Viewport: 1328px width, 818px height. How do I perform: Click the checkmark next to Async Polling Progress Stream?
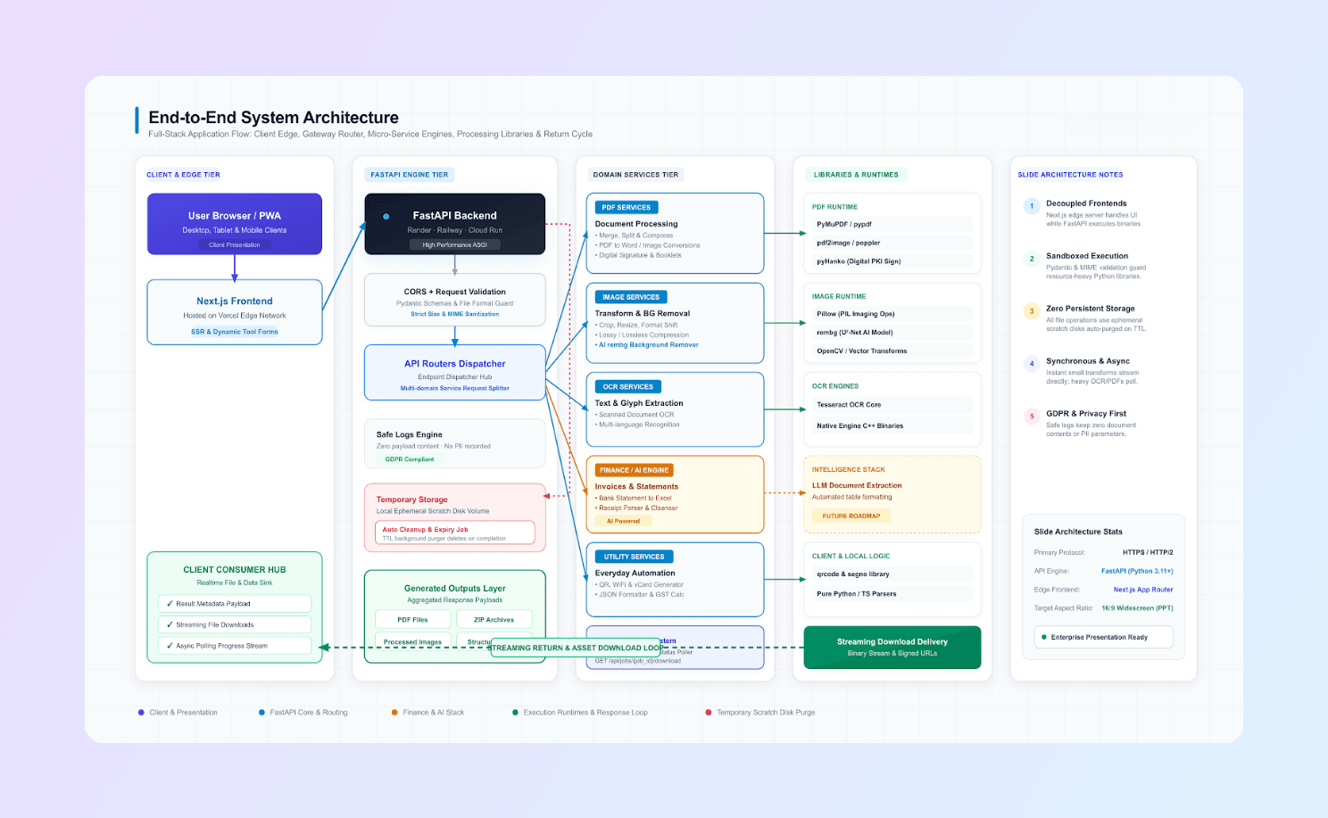170,646
